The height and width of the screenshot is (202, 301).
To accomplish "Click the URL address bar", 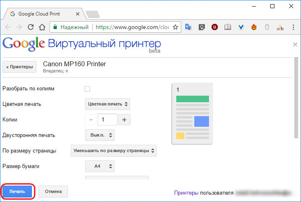I will tap(115, 27).
